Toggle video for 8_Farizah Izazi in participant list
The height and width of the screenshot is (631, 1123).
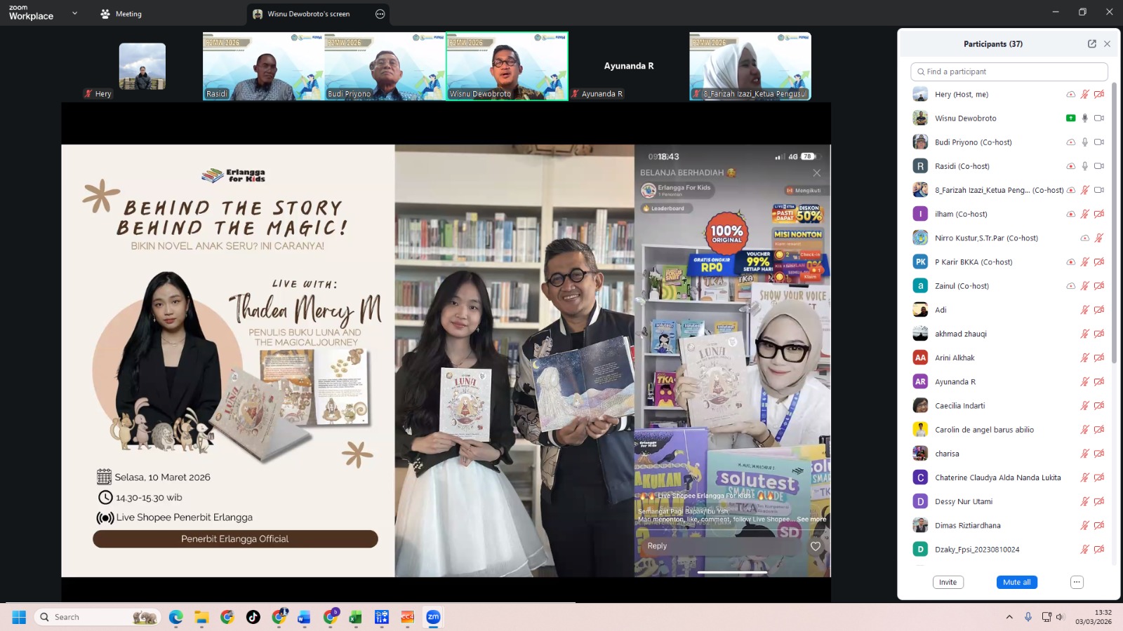1099,190
